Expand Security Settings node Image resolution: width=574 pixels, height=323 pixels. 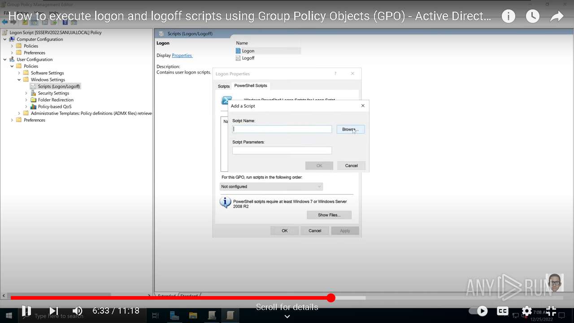[26, 93]
